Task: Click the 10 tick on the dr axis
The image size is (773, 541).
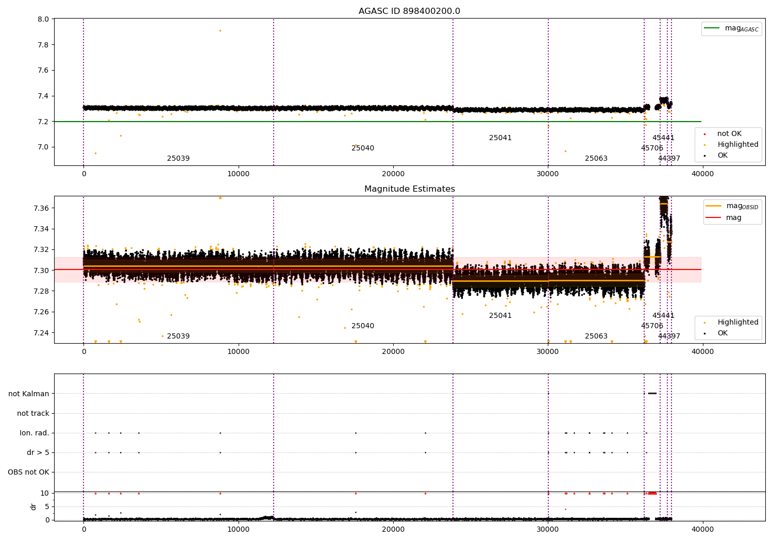Action: point(45,494)
